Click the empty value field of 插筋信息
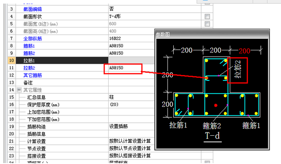Viewport: 281px width, 164px height. point(131,134)
